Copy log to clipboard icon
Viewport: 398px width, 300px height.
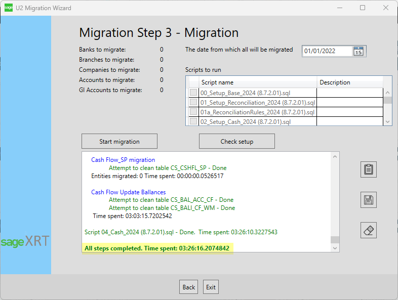[x=369, y=169]
